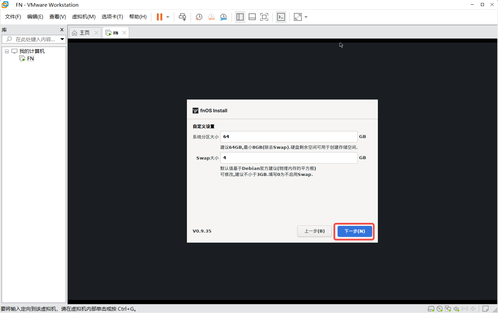Screen dimensions: 498x313
Task: Click the hard disk status icon
Action: pyautogui.click(x=431, y=309)
